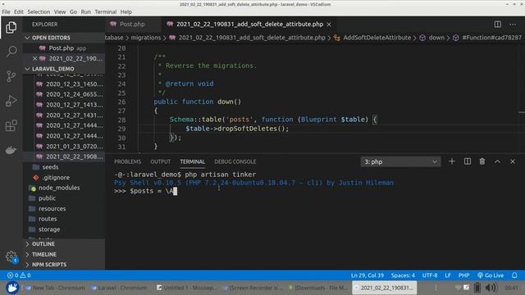
Task: Close the 2021_02_22_190... open editor entry
Action: coord(34,58)
